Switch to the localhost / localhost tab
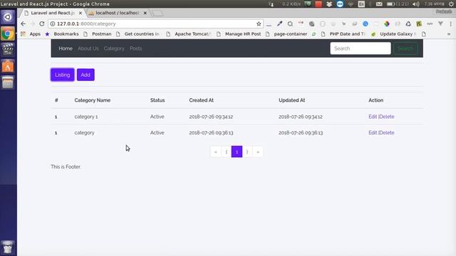The width and height of the screenshot is (456, 256). coord(118,13)
